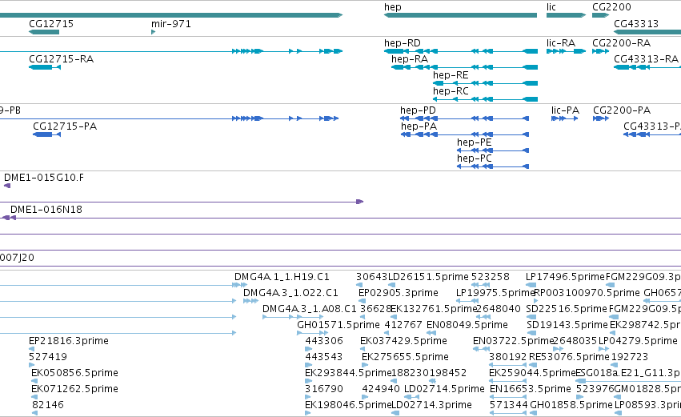Viewport: 681px width, 417px height.
Task: Click feature 412767
Action: coord(403,325)
